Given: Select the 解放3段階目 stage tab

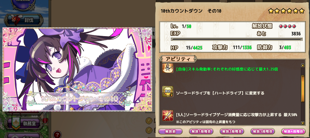Looking at the screenshot, I should (x=262, y=131).
